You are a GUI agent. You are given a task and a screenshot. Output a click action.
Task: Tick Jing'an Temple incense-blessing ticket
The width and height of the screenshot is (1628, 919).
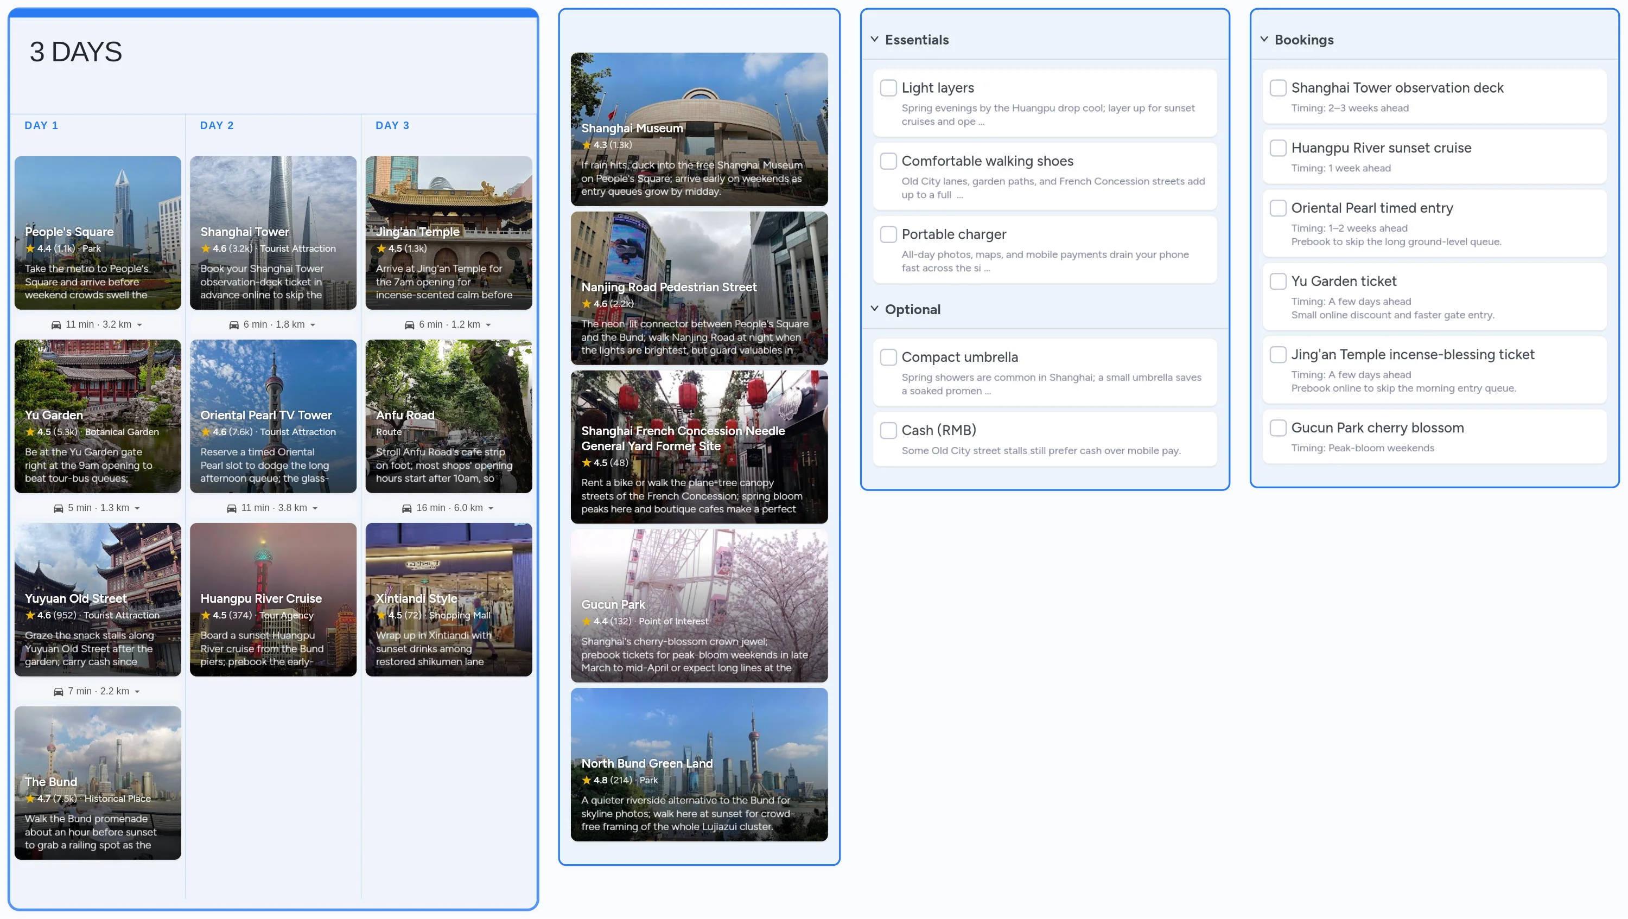[x=1278, y=354]
